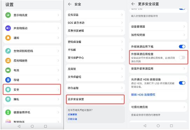The image size is (190, 130).
Task: Tap the Privacy (隐私) icon
Action: tap(8, 99)
